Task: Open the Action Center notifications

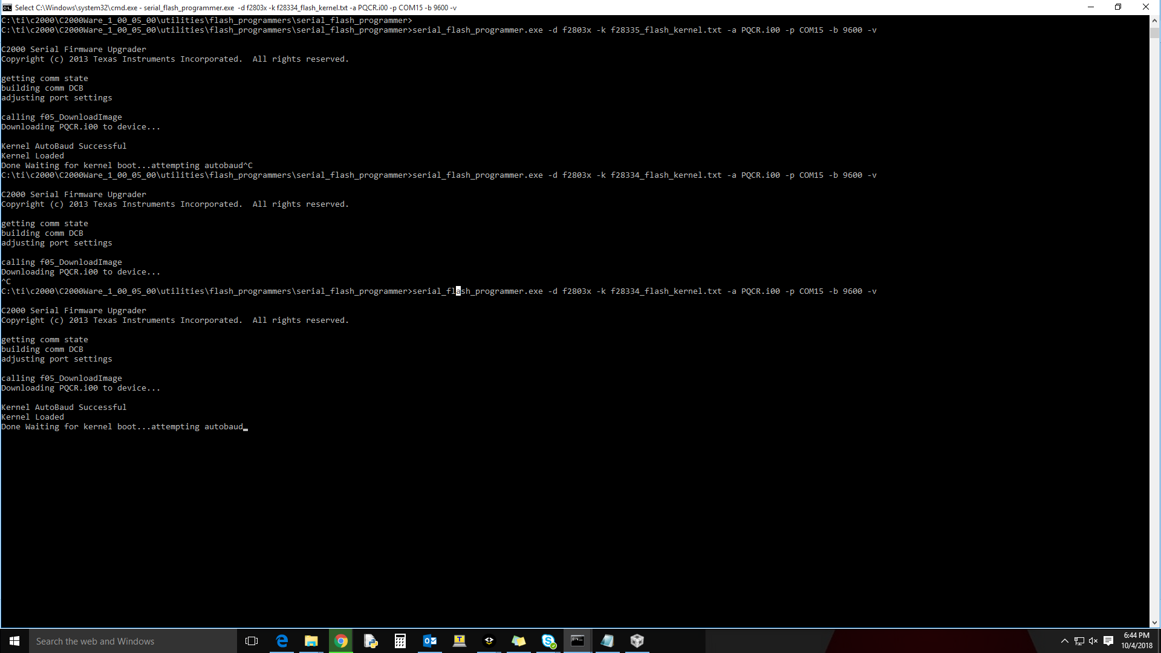Action: coord(1108,641)
